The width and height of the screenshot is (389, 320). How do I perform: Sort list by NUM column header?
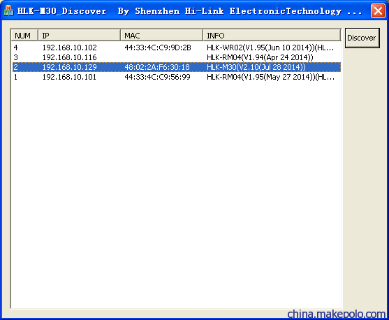24,35
